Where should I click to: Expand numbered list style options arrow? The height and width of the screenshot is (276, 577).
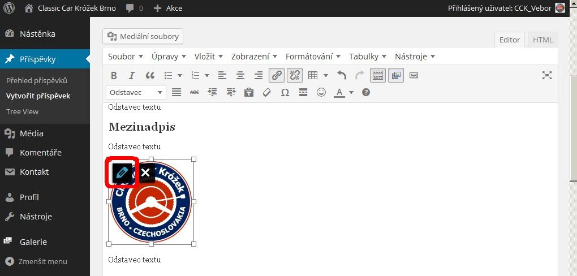point(207,75)
